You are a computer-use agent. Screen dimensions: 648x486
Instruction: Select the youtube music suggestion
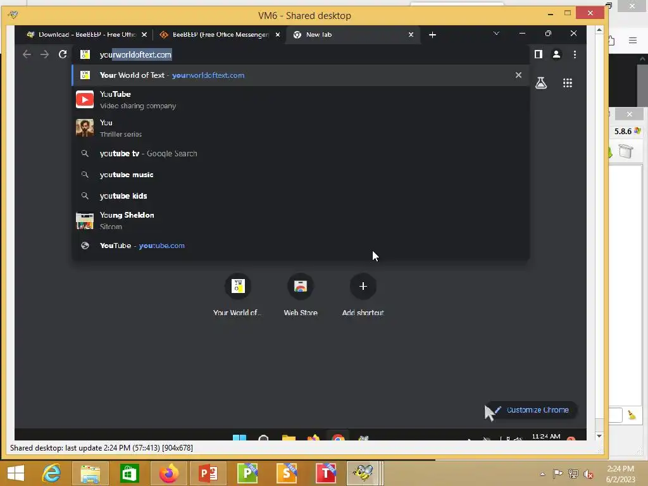301,175
